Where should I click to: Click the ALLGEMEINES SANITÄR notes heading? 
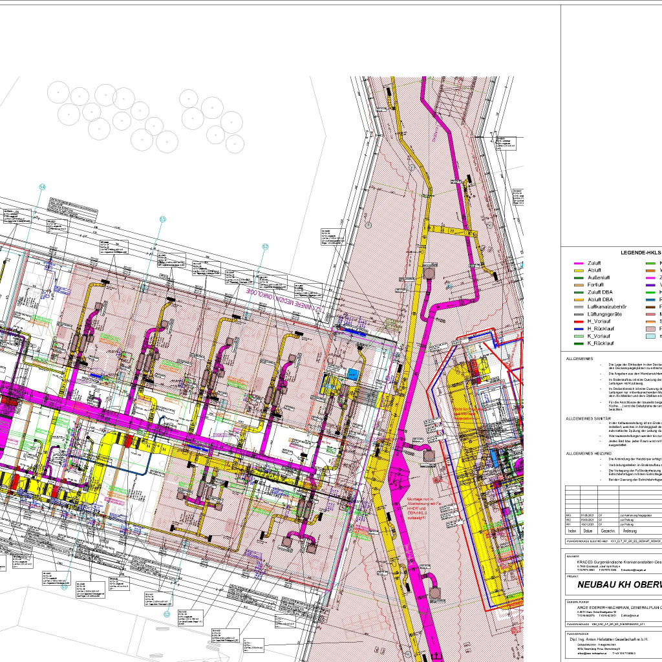point(588,418)
